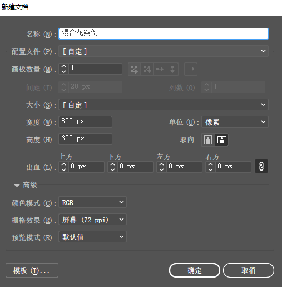282x287 pixels.
Task: Click the 左方 left bleed field
Action: 184,167
